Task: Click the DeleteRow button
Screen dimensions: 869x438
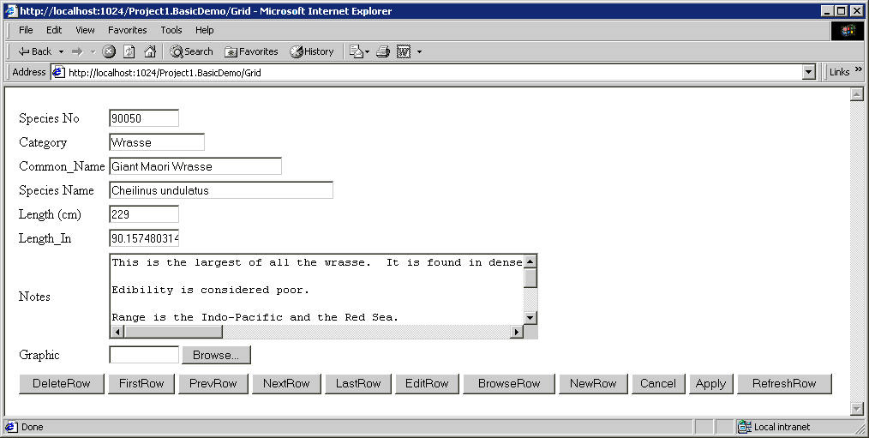Action: (x=62, y=384)
